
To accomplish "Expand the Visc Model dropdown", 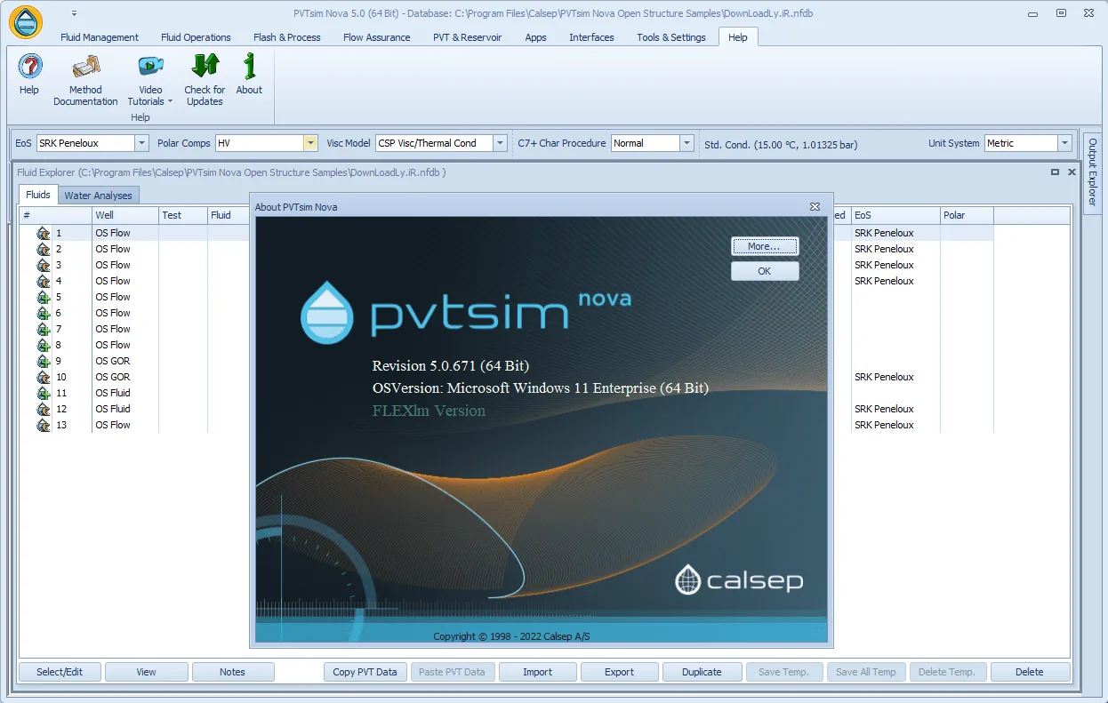I will pyautogui.click(x=500, y=143).
